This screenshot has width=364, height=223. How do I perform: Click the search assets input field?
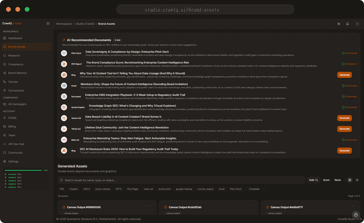[181, 180]
